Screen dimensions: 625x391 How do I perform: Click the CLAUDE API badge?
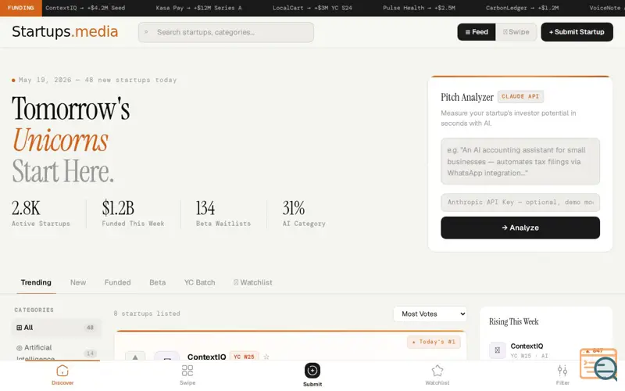click(x=520, y=96)
